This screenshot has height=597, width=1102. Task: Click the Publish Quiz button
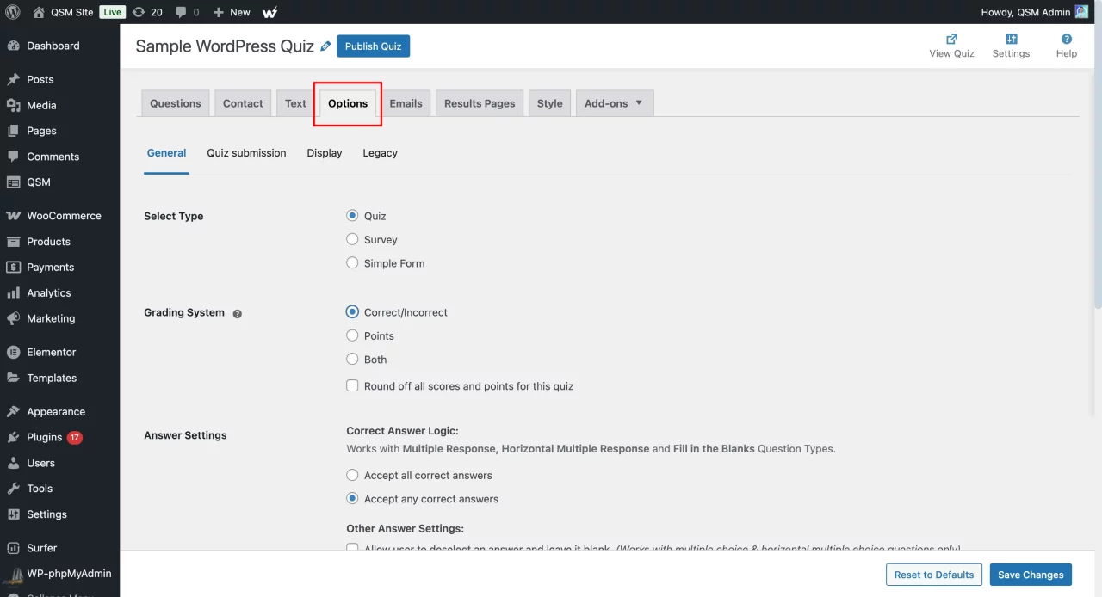point(373,46)
